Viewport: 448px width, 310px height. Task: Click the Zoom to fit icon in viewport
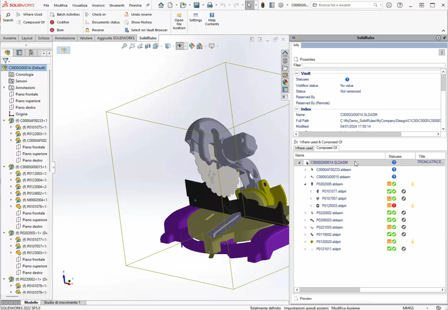pyautogui.click(x=124, y=46)
